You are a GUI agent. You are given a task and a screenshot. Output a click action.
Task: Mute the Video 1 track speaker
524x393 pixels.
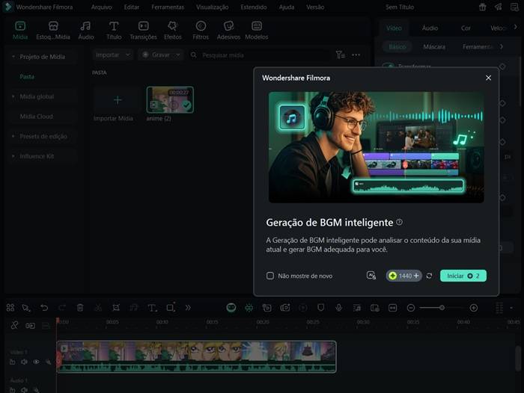pos(25,362)
